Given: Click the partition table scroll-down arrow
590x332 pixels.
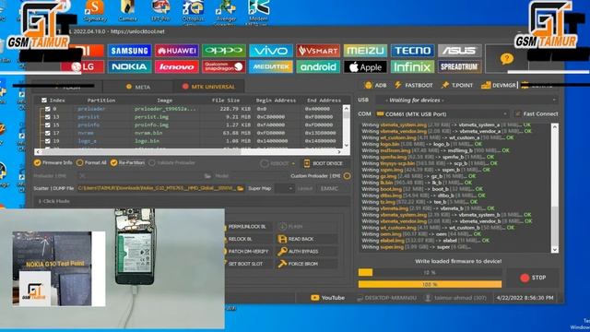Looking at the screenshot, I should 347,145.
